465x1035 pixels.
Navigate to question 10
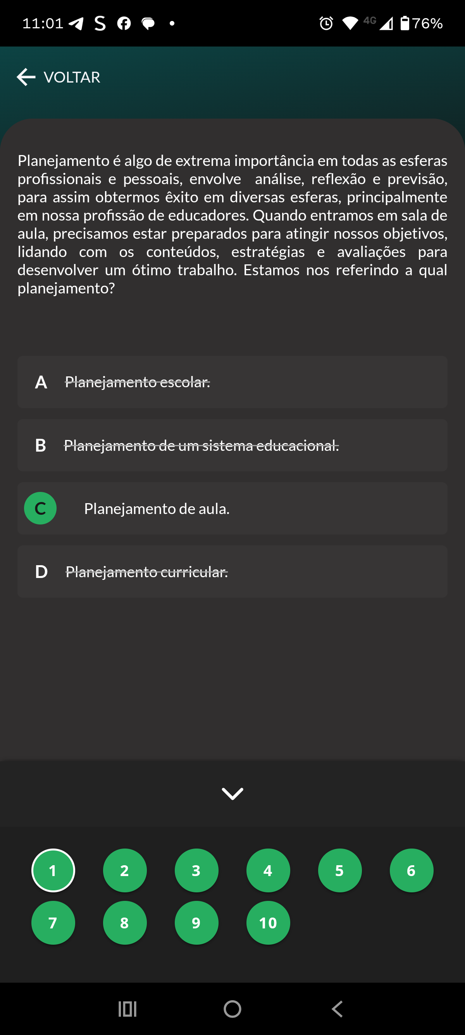[268, 923]
